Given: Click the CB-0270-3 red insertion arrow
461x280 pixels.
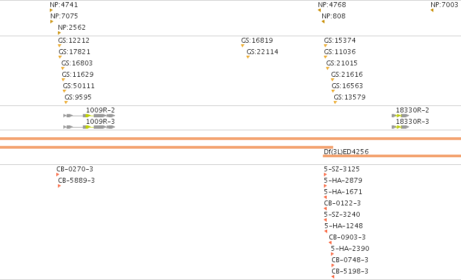Looking at the screenshot, I should click(x=57, y=175).
